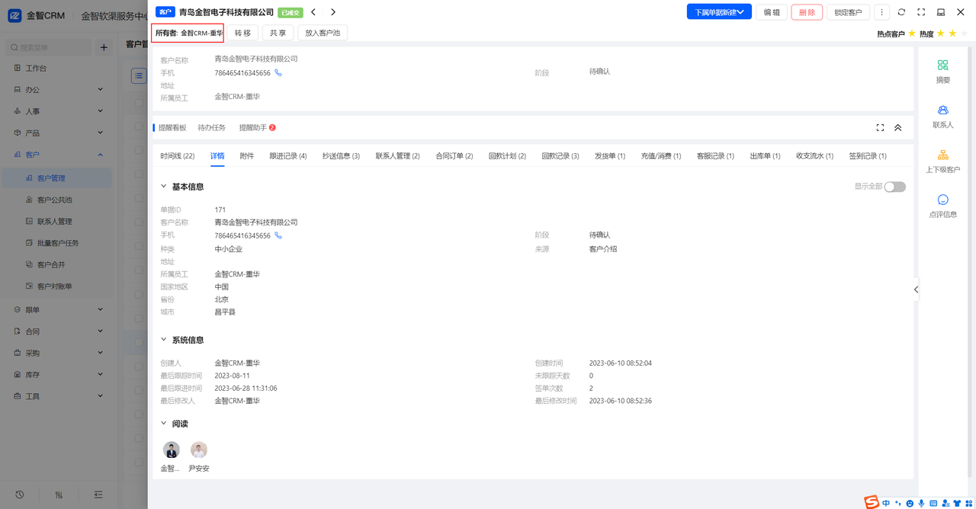
Task: Open the 摘要 summary panel icon
Action: point(943,66)
